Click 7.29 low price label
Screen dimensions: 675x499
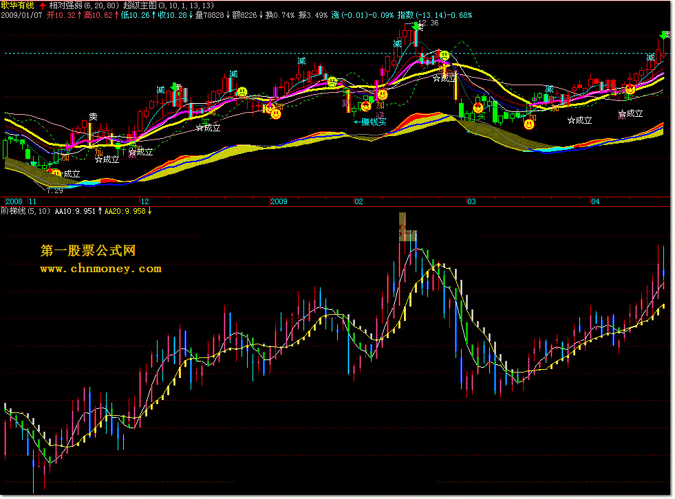click(x=54, y=190)
